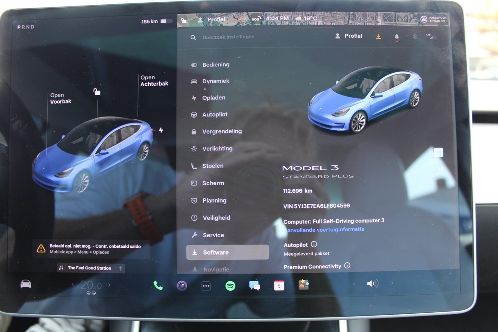Tap the car controls icon in the dock
The width and height of the screenshot is (498, 332).
click(26, 284)
